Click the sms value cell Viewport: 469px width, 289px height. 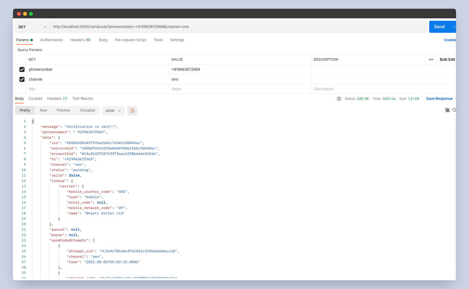240,79
